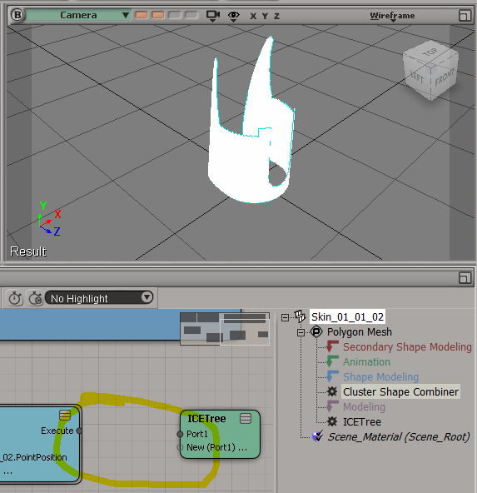Click the Result label in viewport
The width and height of the screenshot is (477, 493).
pos(28,251)
